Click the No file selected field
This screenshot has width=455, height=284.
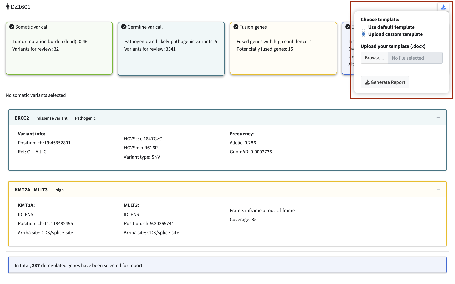point(415,58)
